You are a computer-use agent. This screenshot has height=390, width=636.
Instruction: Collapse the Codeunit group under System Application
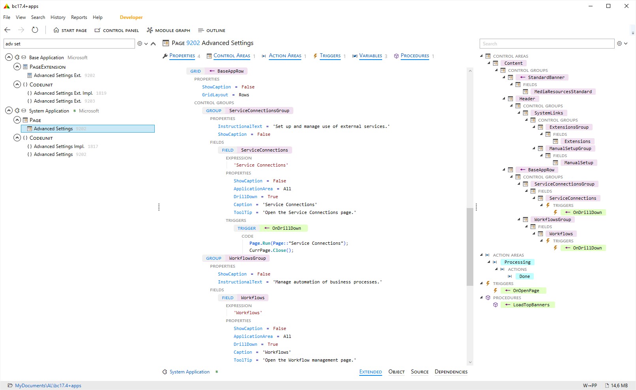click(x=17, y=138)
